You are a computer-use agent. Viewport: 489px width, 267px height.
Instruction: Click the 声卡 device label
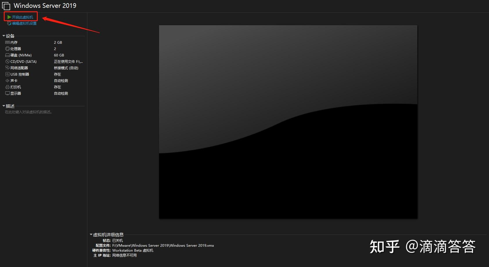(14, 81)
